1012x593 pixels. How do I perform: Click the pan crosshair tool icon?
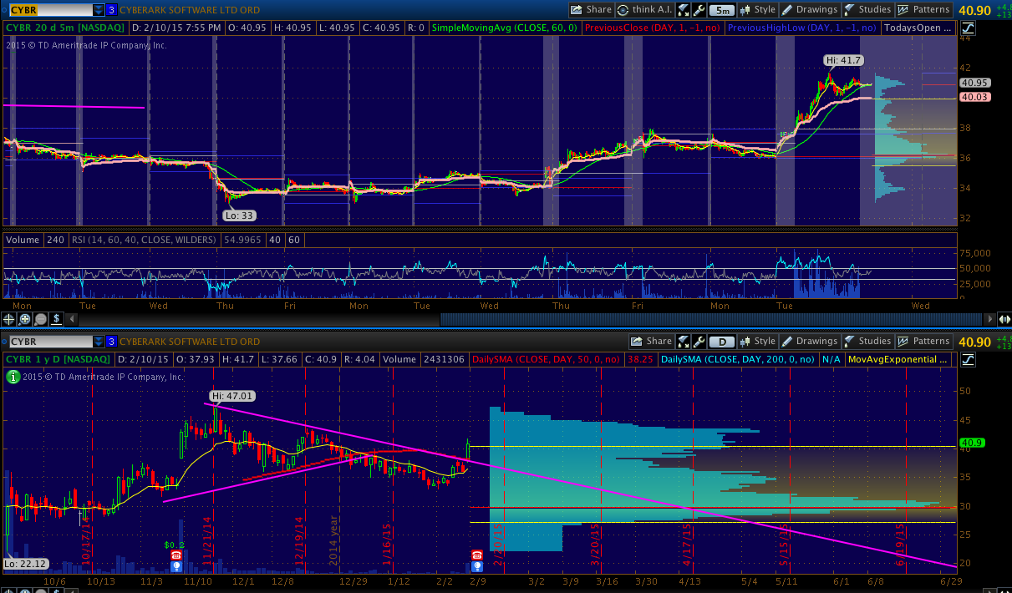pos(9,319)
